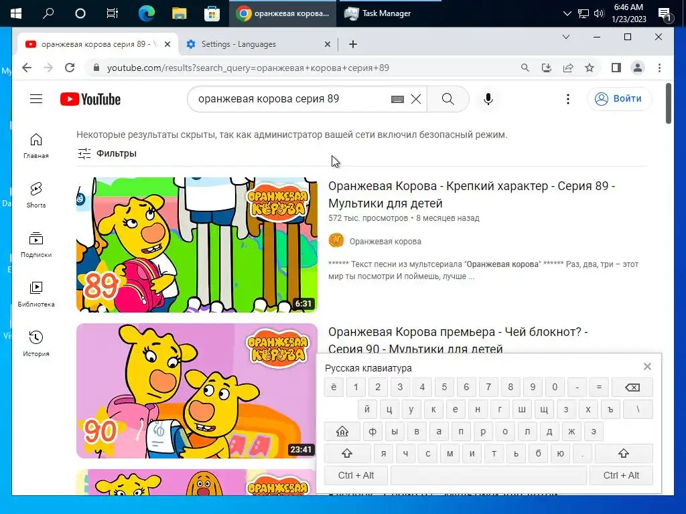Click install app icon in address bar
The height and width of the screenshot is (514, 686).
[547, 68]
